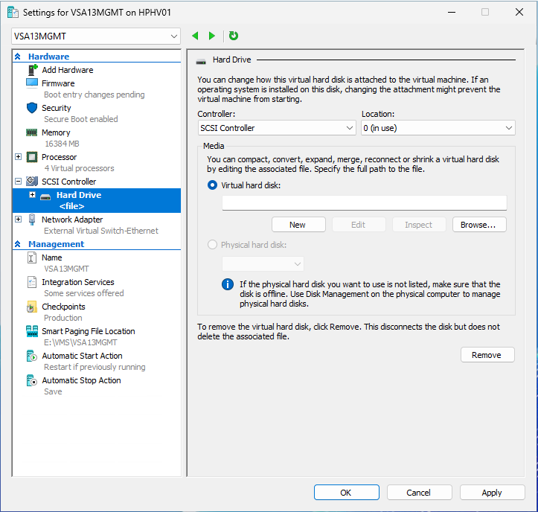This screenshot has height=512, width=538.
Task: Click the green forward navigation arrow
Action: pyautogui.click(x=212, y=36)
